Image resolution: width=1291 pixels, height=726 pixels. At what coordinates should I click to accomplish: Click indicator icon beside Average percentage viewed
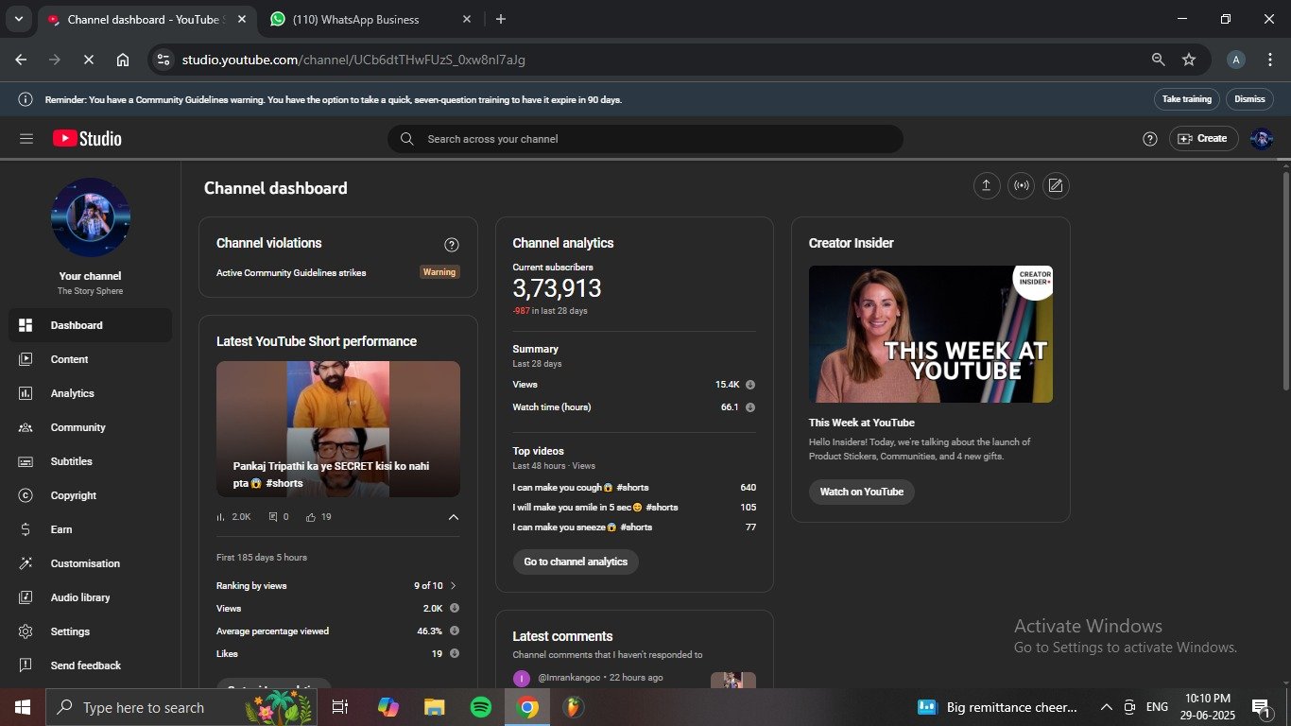[x=455, y=631]
